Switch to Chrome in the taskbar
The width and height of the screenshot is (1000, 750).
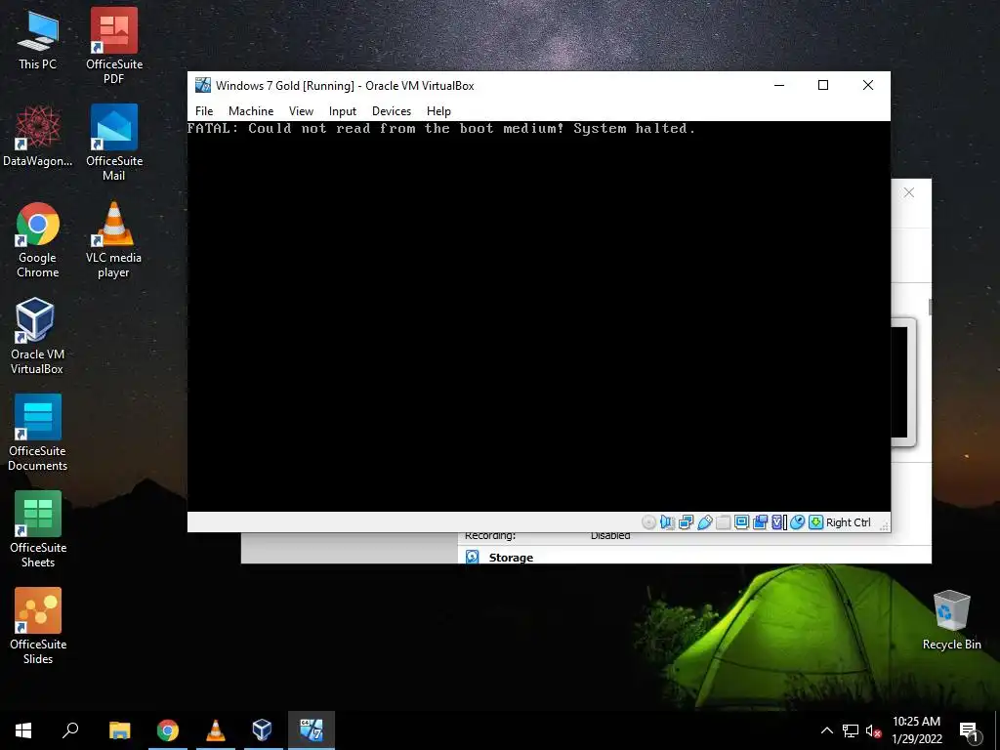click(x=168, y=730)
